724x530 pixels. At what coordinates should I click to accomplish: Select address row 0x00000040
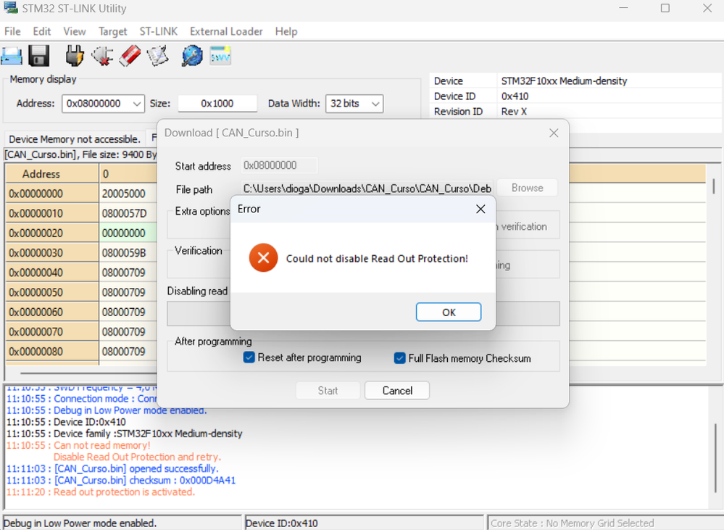pyautogui.click(x=51, y=273)
